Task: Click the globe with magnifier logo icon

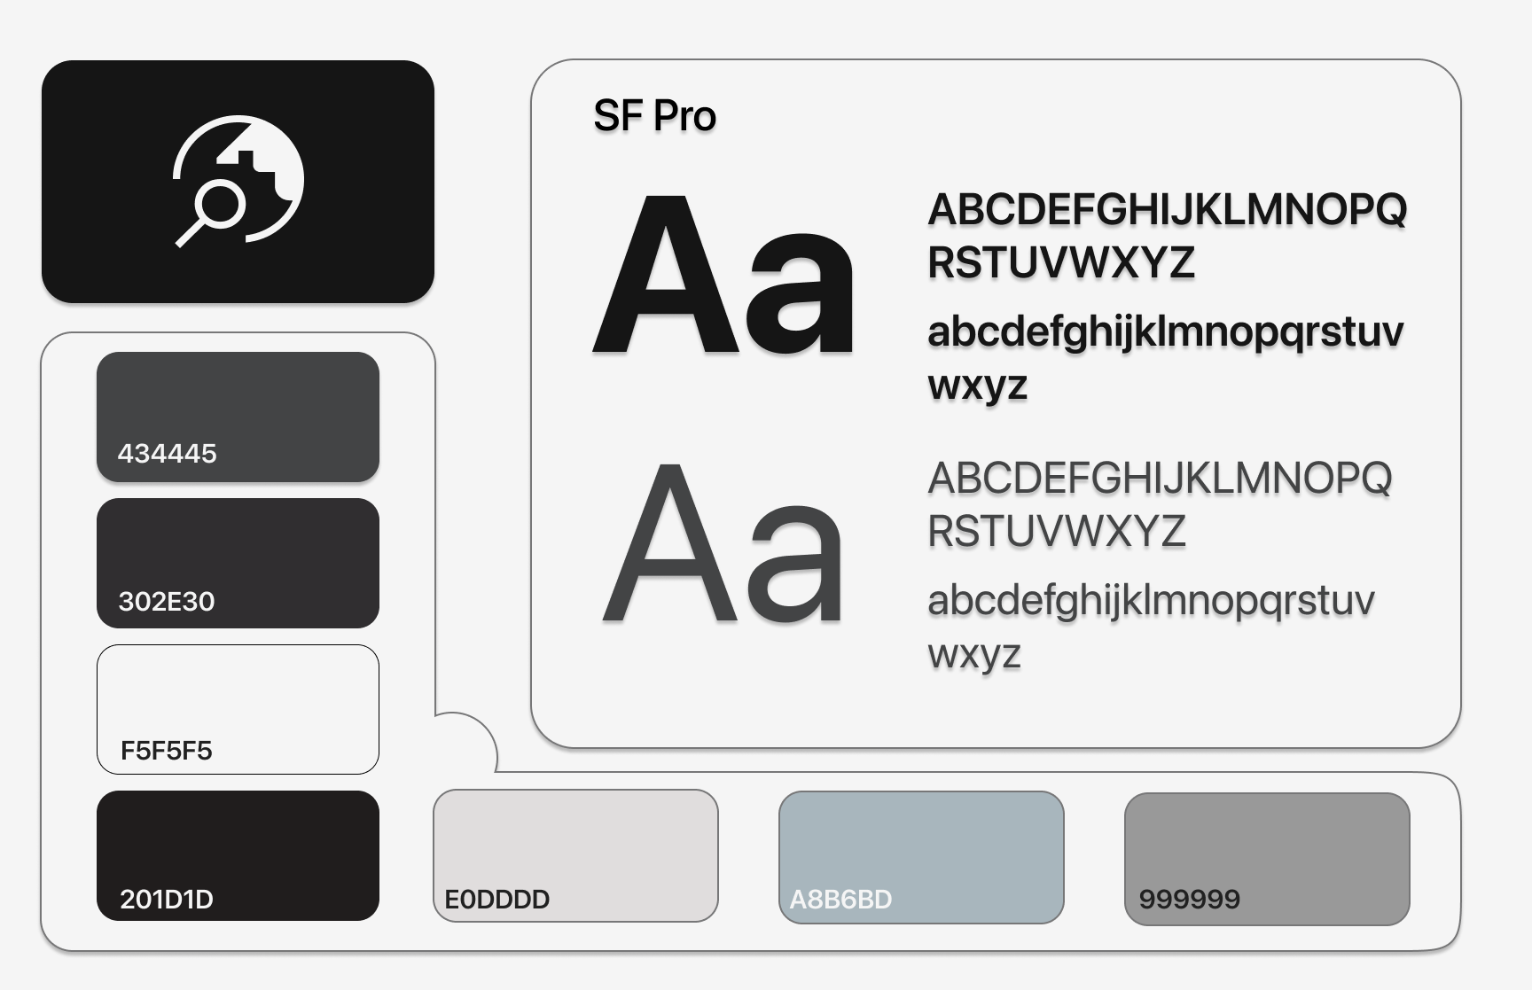Action: pos(238,181)
